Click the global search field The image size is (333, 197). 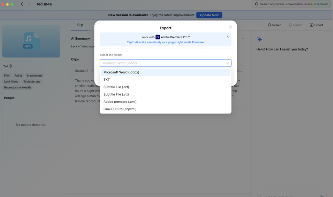pyautogui.click(x=291, y=4)
